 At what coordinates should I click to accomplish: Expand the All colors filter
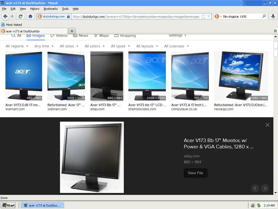(x=95, y=46)
